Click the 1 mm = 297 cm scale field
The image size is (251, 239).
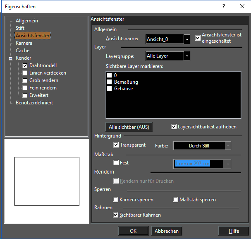point(198,164)
